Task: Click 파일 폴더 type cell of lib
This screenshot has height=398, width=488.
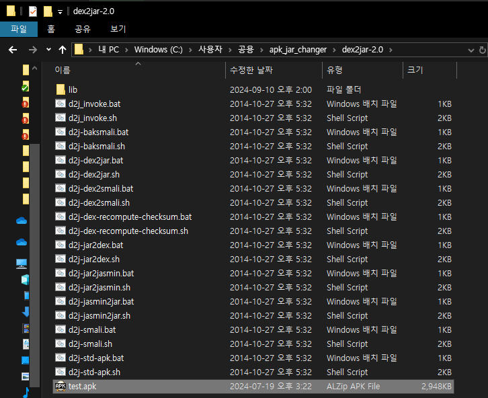Action: click(x=344, y=89)
